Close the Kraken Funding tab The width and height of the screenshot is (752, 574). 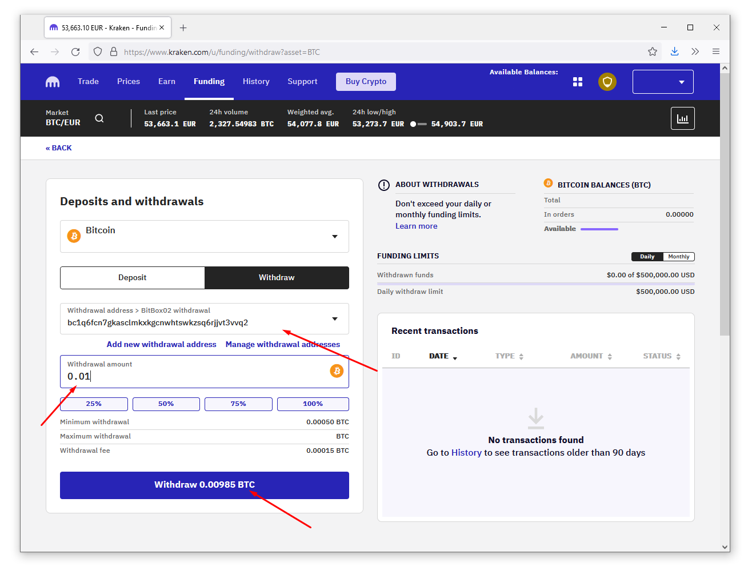click(x=162, y=27)
